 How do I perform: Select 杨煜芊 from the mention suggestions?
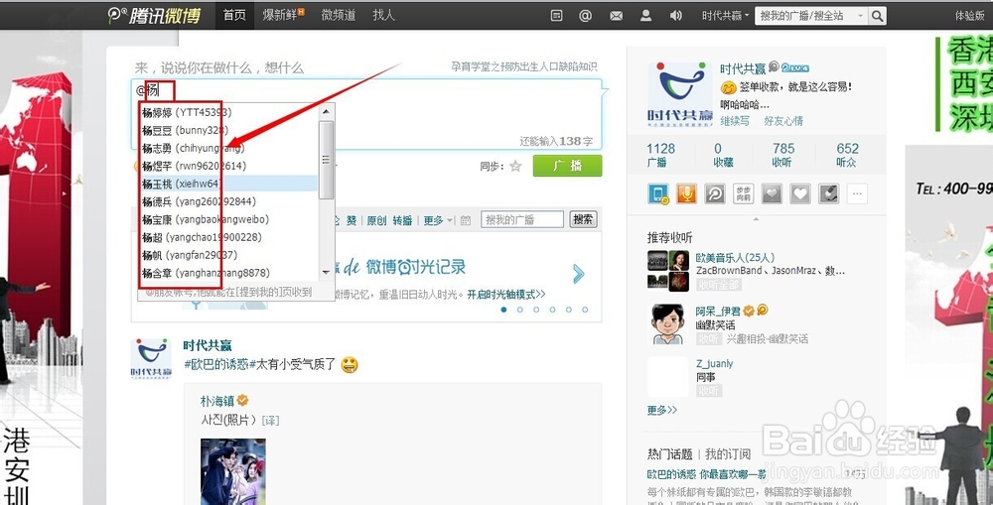click(228, 166)
